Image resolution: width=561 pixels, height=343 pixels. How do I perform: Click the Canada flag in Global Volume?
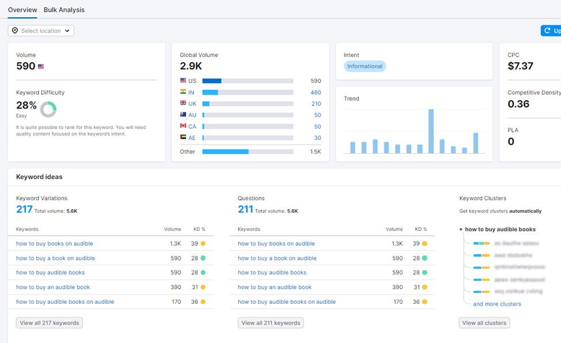183,126
